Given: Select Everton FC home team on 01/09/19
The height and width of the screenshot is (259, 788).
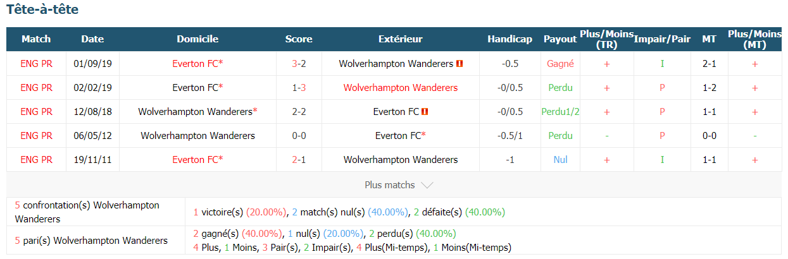Looking at the screenshot, I should [x=197, y=64].
